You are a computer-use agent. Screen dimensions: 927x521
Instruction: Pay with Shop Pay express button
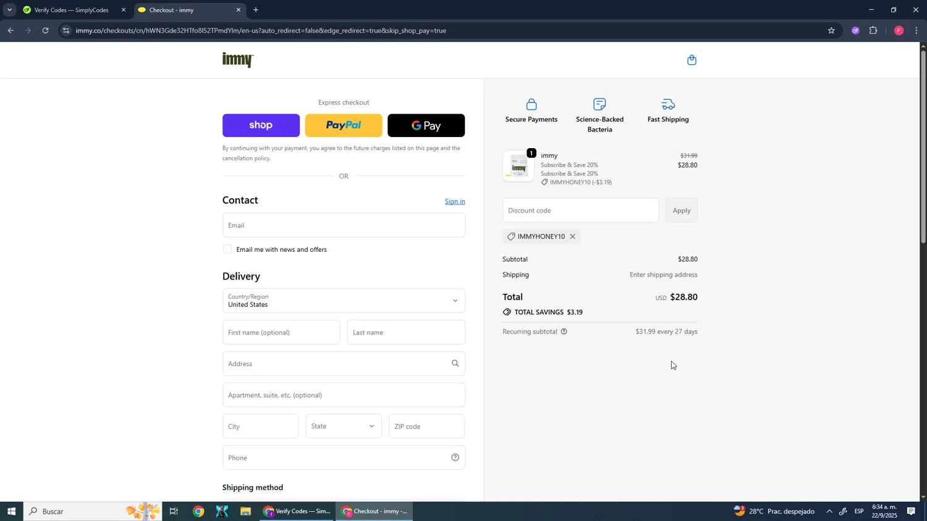[261, 125]
